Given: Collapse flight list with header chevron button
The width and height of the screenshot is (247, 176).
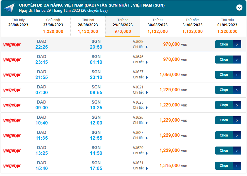Looking at the screenshot, I should (239, 8).
